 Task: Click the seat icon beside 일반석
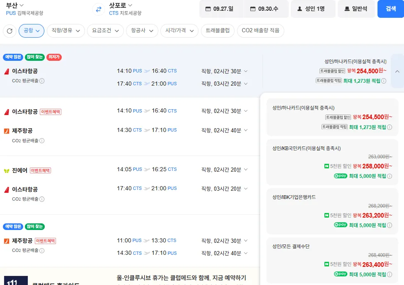click(x=347, y=9)
